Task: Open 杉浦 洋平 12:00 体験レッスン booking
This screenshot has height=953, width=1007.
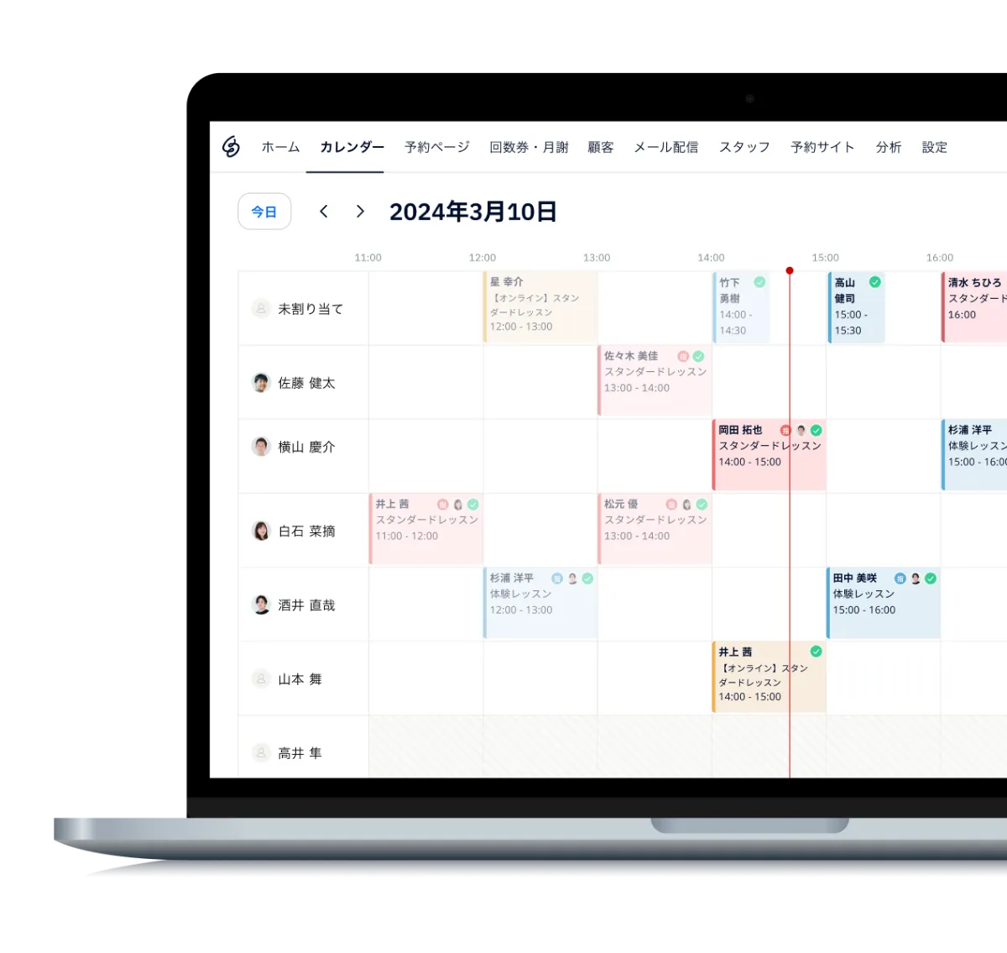Action: click(x=540, y=602)
